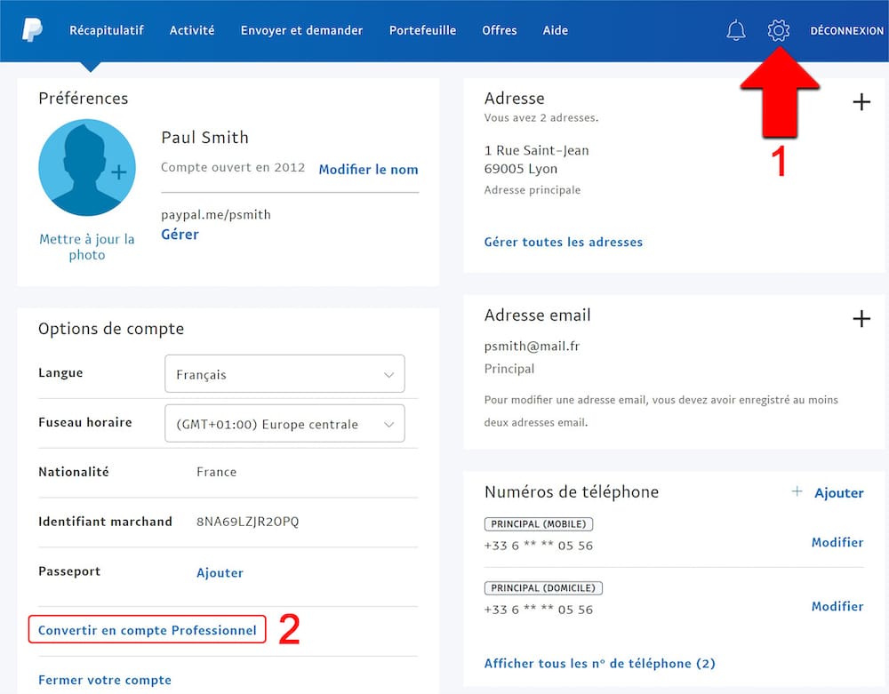This screenshot has height=694, width=889.
Task: Open the Activité tab
Action: 192,30
